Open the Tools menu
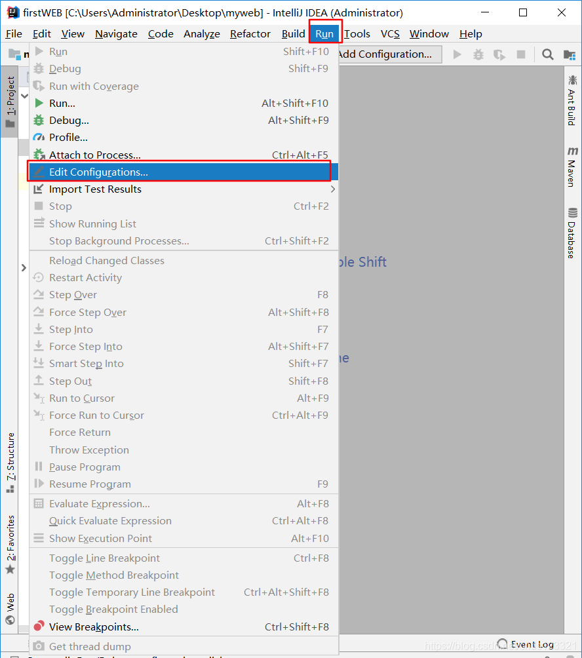The width and height of the screenshot is (582, 658). (x=357, y=34)
